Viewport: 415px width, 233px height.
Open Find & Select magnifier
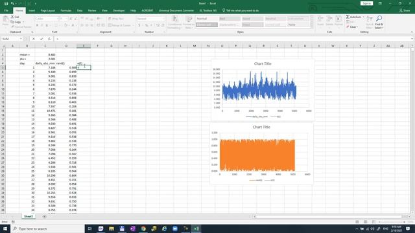point(379,19)
